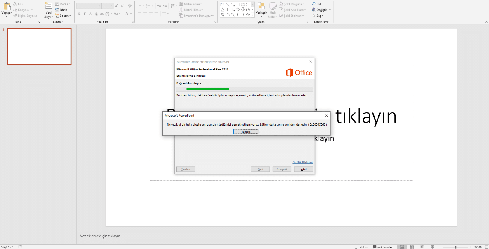The height and width of the screenshot is (249, 489).
Task: Open the Aa change case dropdown
Action: pos(117,14)
